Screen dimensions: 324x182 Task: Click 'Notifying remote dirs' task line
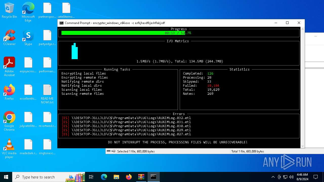[x=83, y=81]
